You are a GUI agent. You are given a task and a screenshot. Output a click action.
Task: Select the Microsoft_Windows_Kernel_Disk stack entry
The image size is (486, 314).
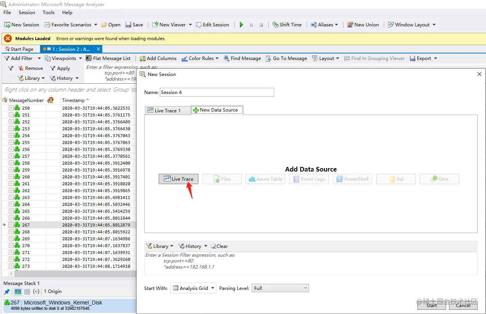(x=69, y=305)
